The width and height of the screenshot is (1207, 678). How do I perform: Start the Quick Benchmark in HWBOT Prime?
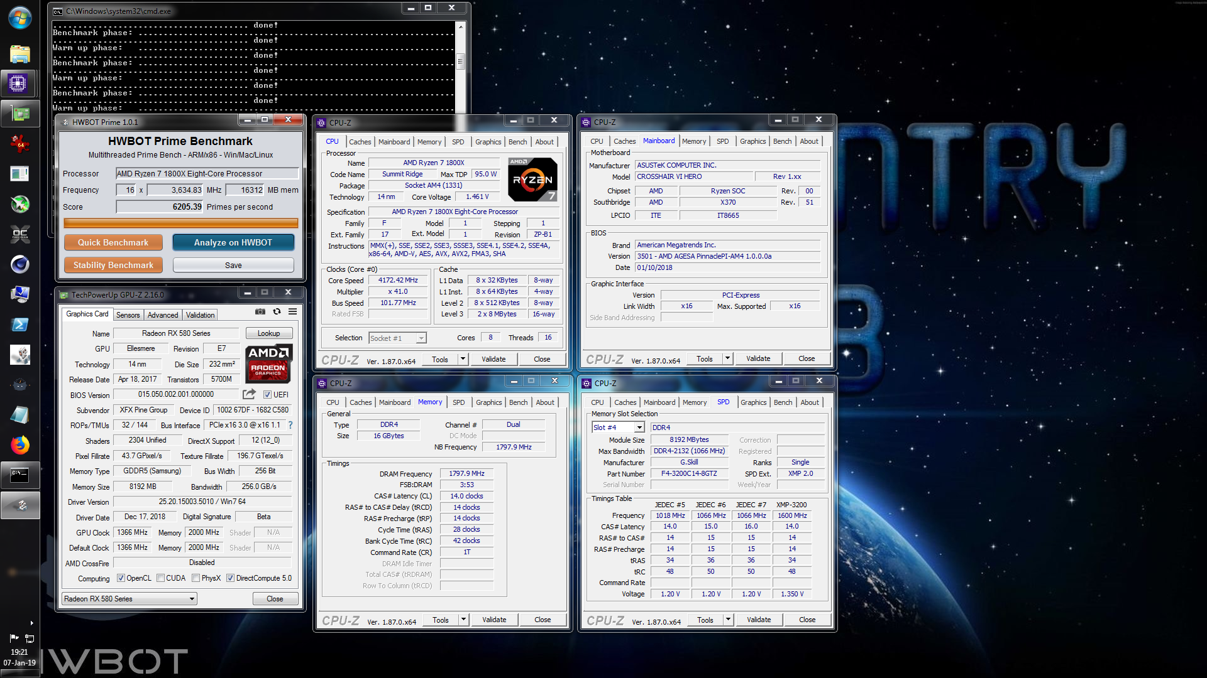[113, 242]
